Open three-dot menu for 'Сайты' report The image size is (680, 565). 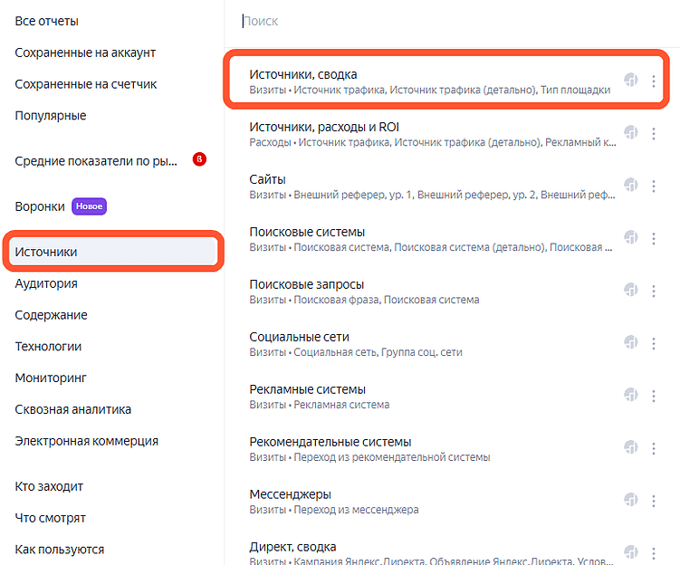click(654, 186)
